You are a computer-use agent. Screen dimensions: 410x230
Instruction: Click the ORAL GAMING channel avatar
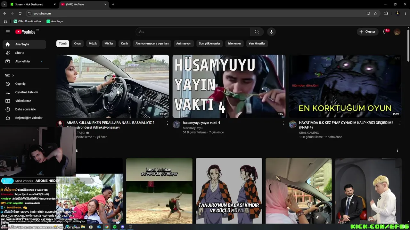(x=293, y=124)
